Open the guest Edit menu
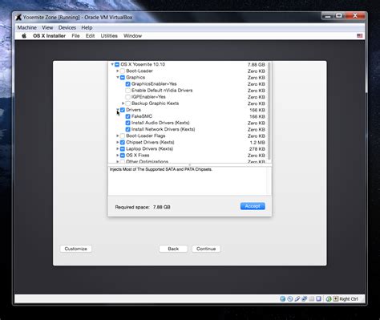This screenshot has width=380, height=320. 90,36
